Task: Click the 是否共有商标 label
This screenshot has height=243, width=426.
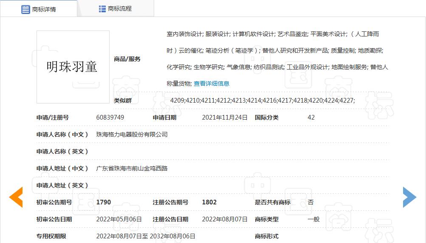Action: pos(273,202)
